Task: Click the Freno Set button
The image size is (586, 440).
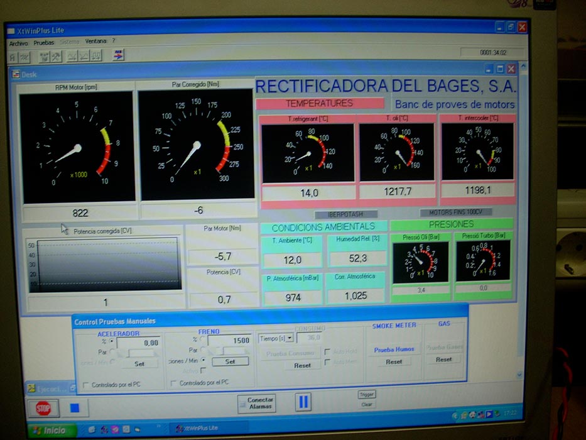Action: tap(231, 361)
